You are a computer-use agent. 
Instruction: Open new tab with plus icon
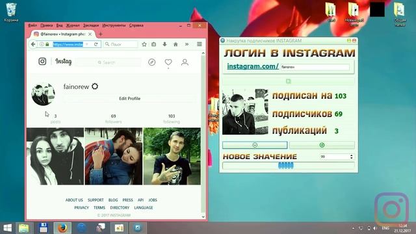[x=101, y=34]
